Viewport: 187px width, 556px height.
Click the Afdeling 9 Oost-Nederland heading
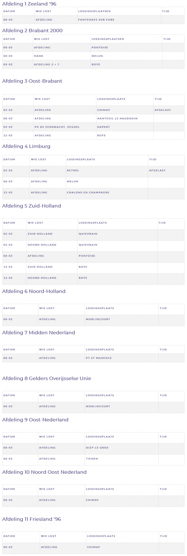pos(35,420)
